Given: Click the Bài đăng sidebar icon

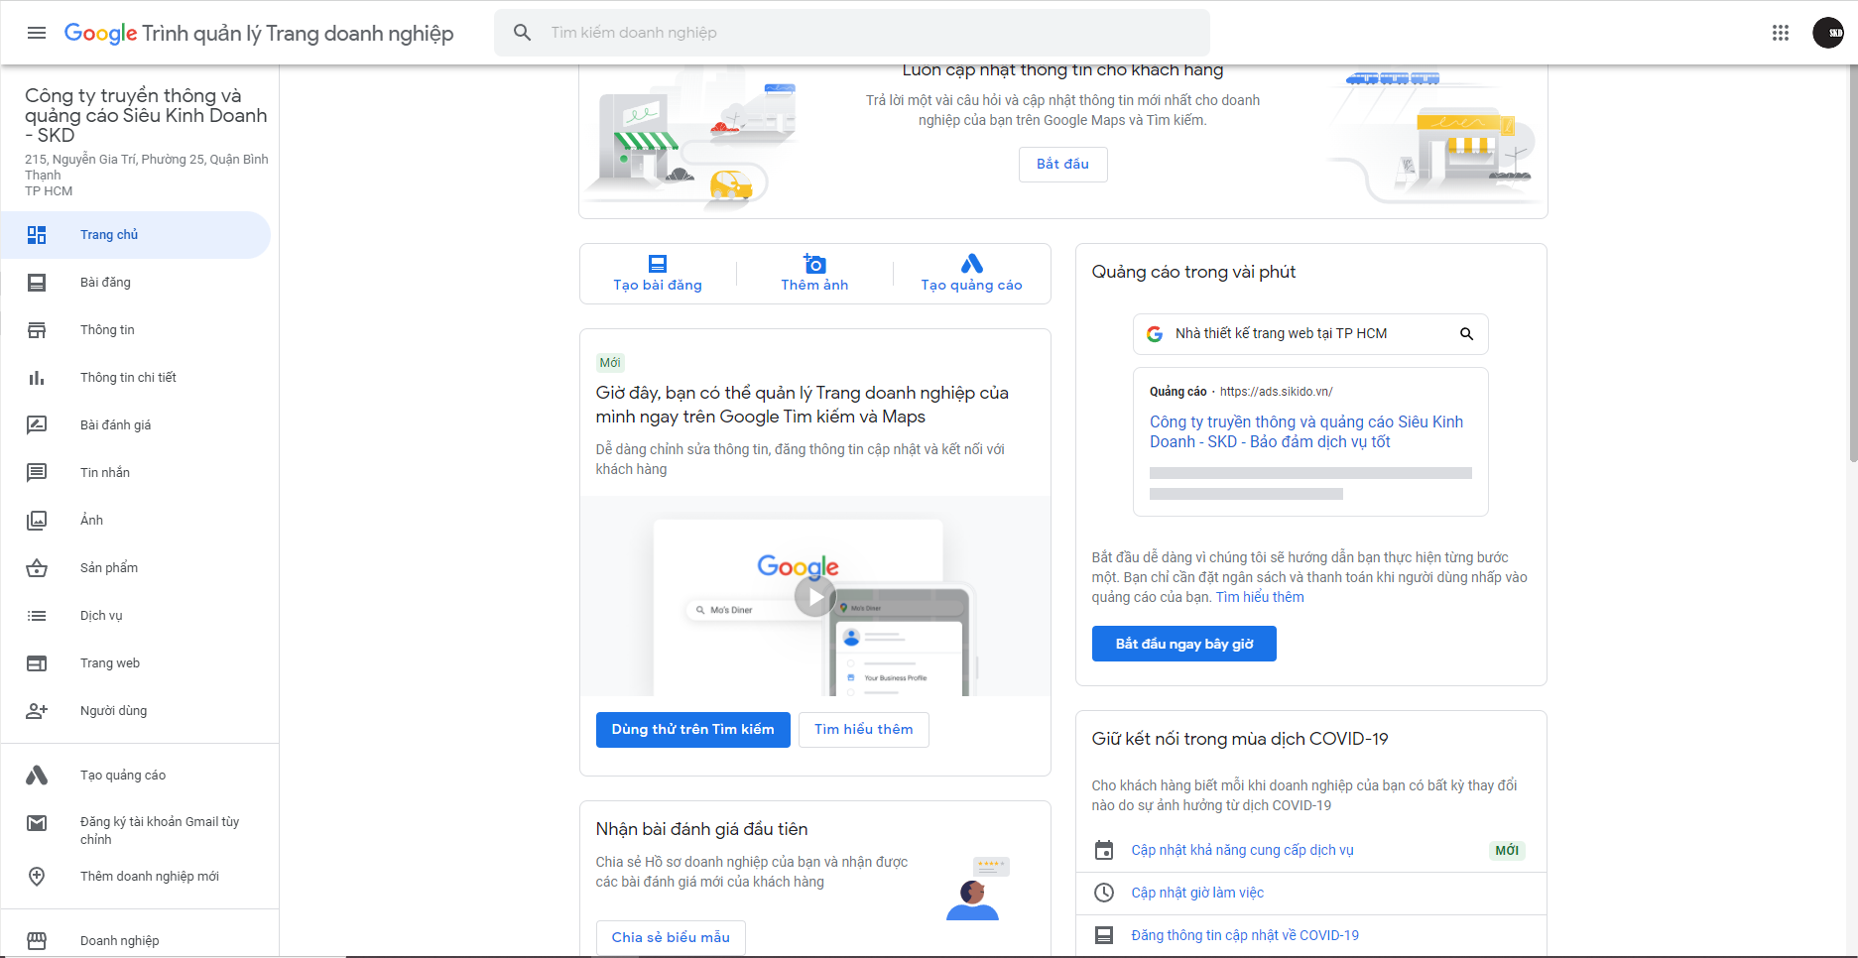Looking at the screenshot, I should pos(37,283).
